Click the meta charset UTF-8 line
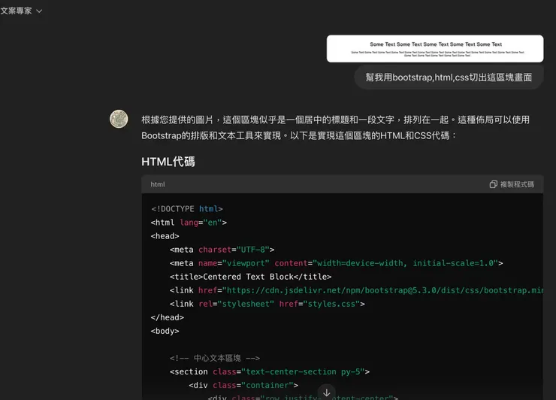This screenshot has width=556, height=400. click(x=222, y=250)
